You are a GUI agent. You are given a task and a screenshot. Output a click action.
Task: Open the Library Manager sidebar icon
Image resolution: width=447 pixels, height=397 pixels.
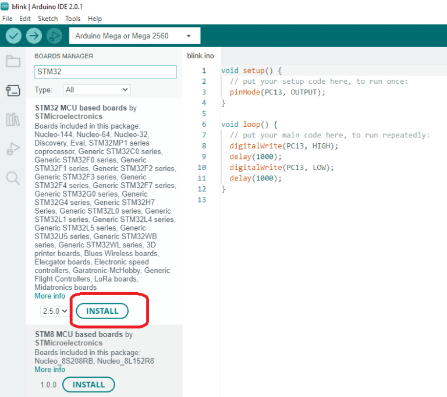click(13, 119)
